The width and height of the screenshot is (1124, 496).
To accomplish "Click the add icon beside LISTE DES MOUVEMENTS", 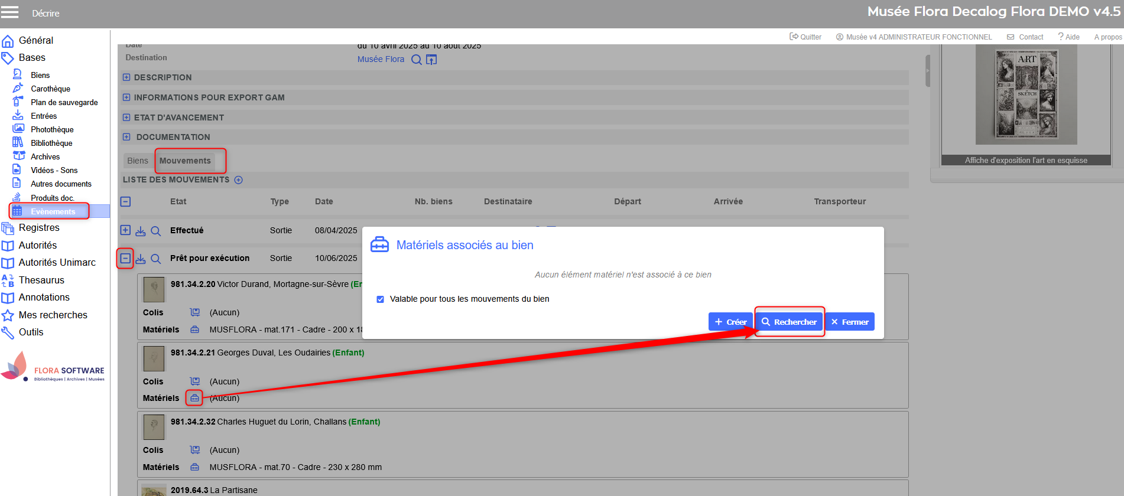I will [x=239, y=180].
